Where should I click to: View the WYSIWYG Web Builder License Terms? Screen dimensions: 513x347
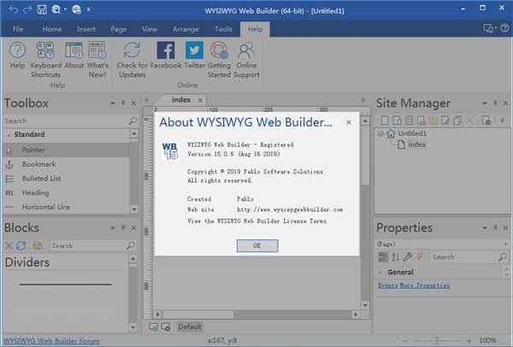point(256,221)
